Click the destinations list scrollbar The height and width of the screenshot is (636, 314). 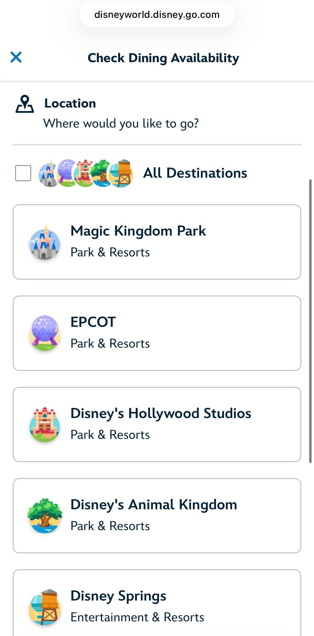(x=310, y=320)
